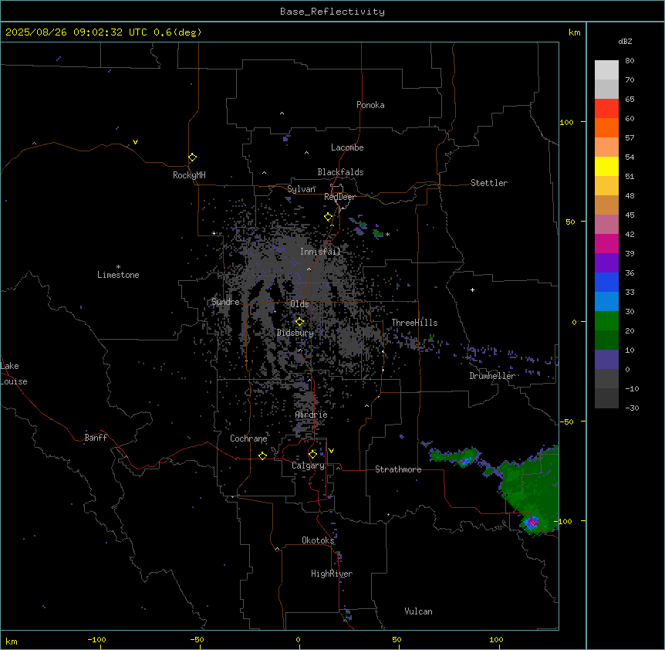Click the Sundre label
665x650 pixels.
(x=225, y=302)
